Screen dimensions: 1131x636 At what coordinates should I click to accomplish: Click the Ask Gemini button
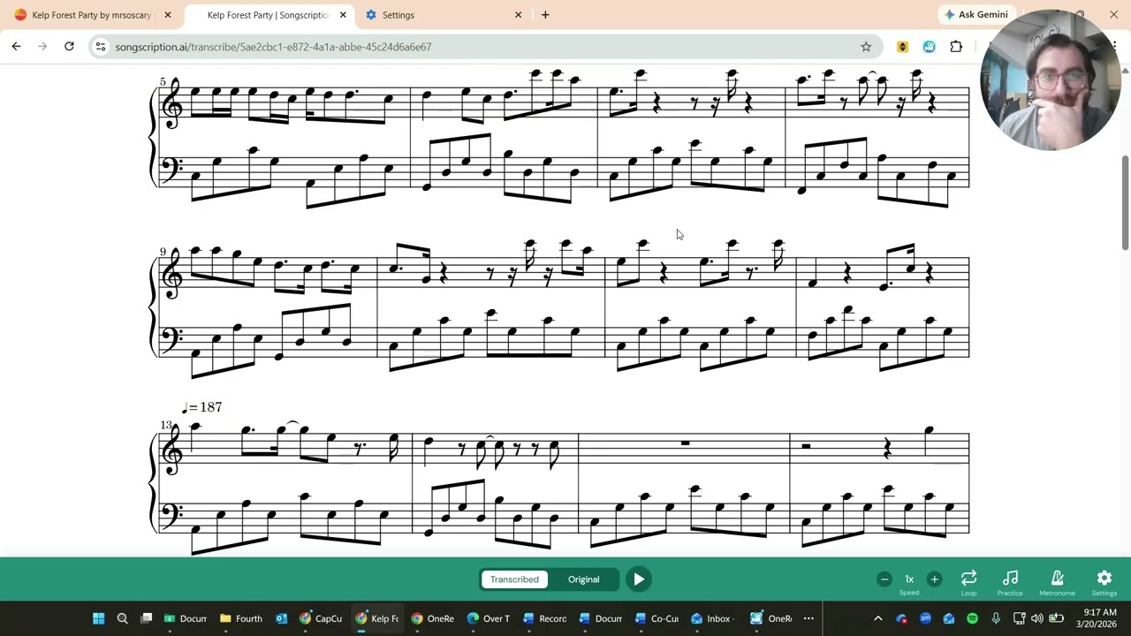coord(975,15)
